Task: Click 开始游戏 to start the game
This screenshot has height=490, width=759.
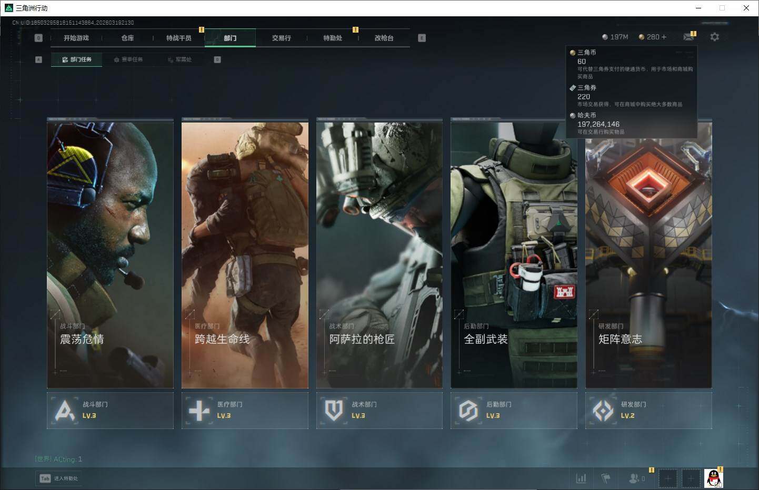Action: pyautogui.click(x=76, y=38)
